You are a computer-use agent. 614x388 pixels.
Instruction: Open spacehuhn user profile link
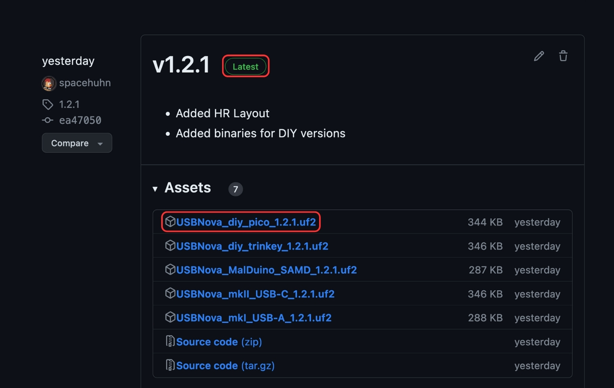pos(85,83)
